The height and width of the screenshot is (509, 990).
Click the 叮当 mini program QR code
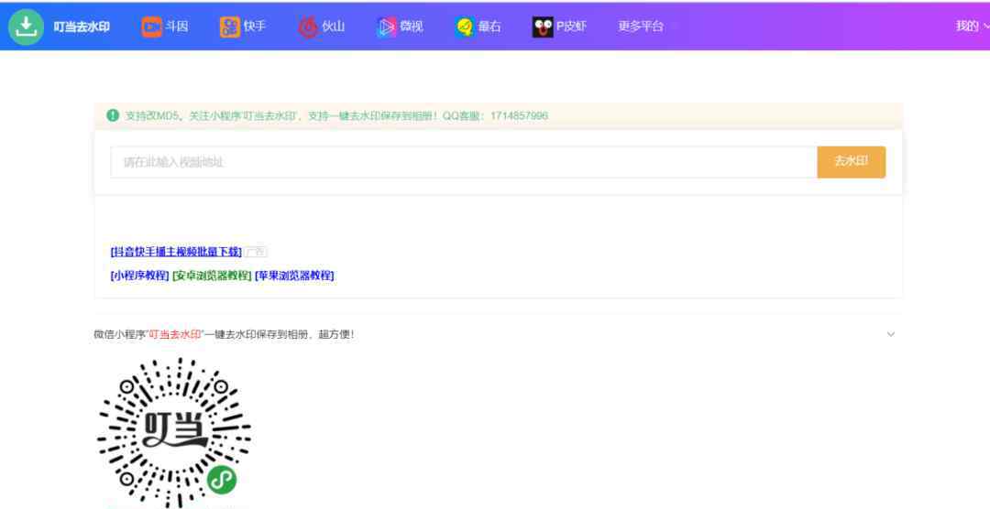pos(174,433)
